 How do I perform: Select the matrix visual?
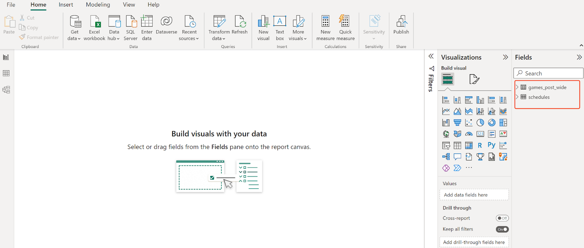pyautogui.click(x=469, y=145)
